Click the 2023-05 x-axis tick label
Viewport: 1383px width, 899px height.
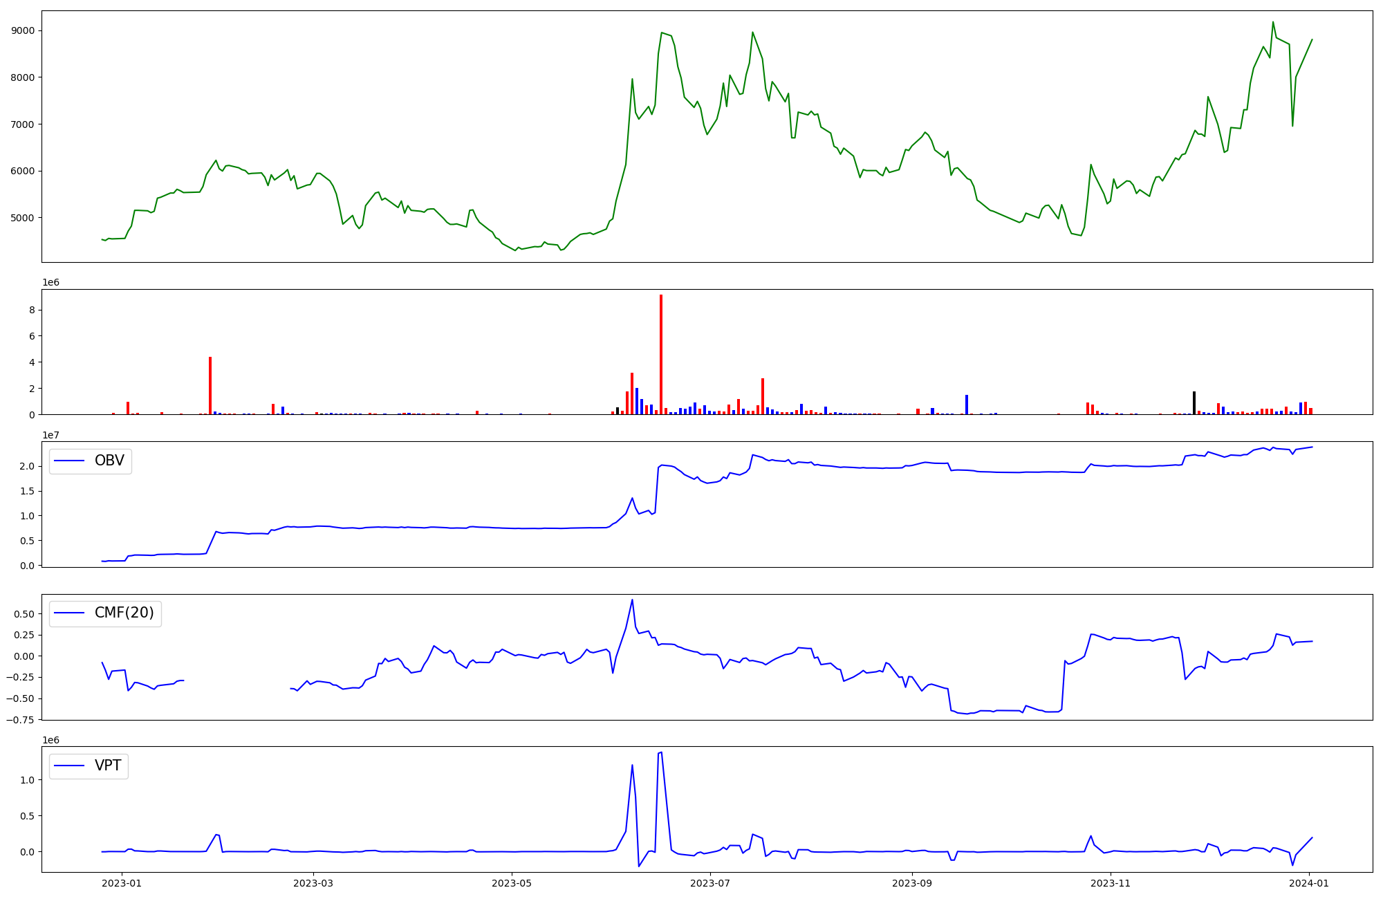point(512,883)
